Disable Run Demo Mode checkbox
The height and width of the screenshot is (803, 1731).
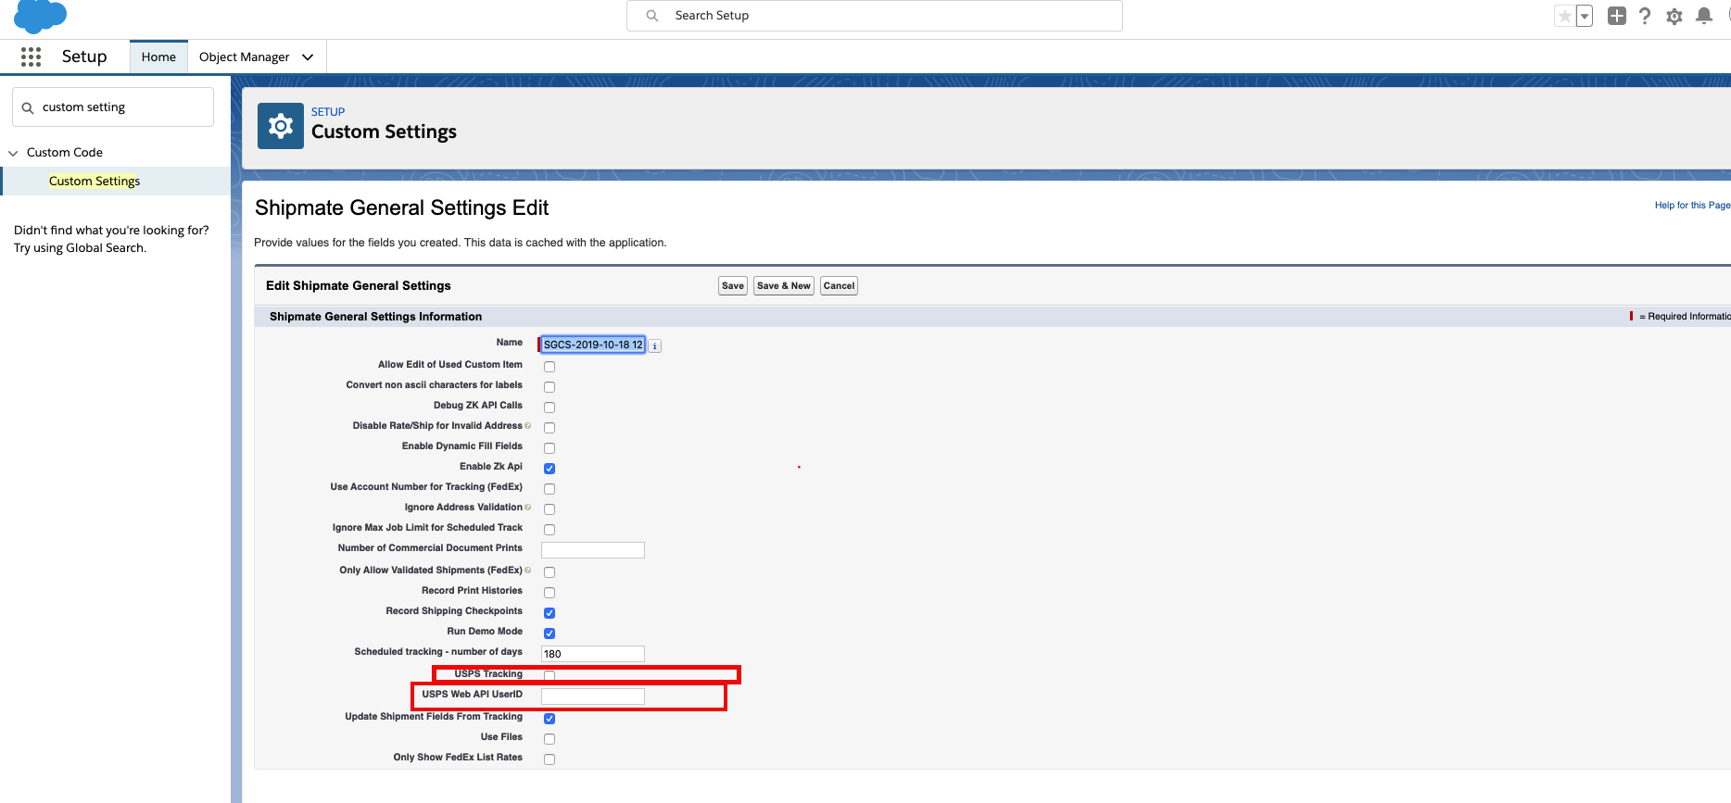pyautogui.click(x=550, y=634)
